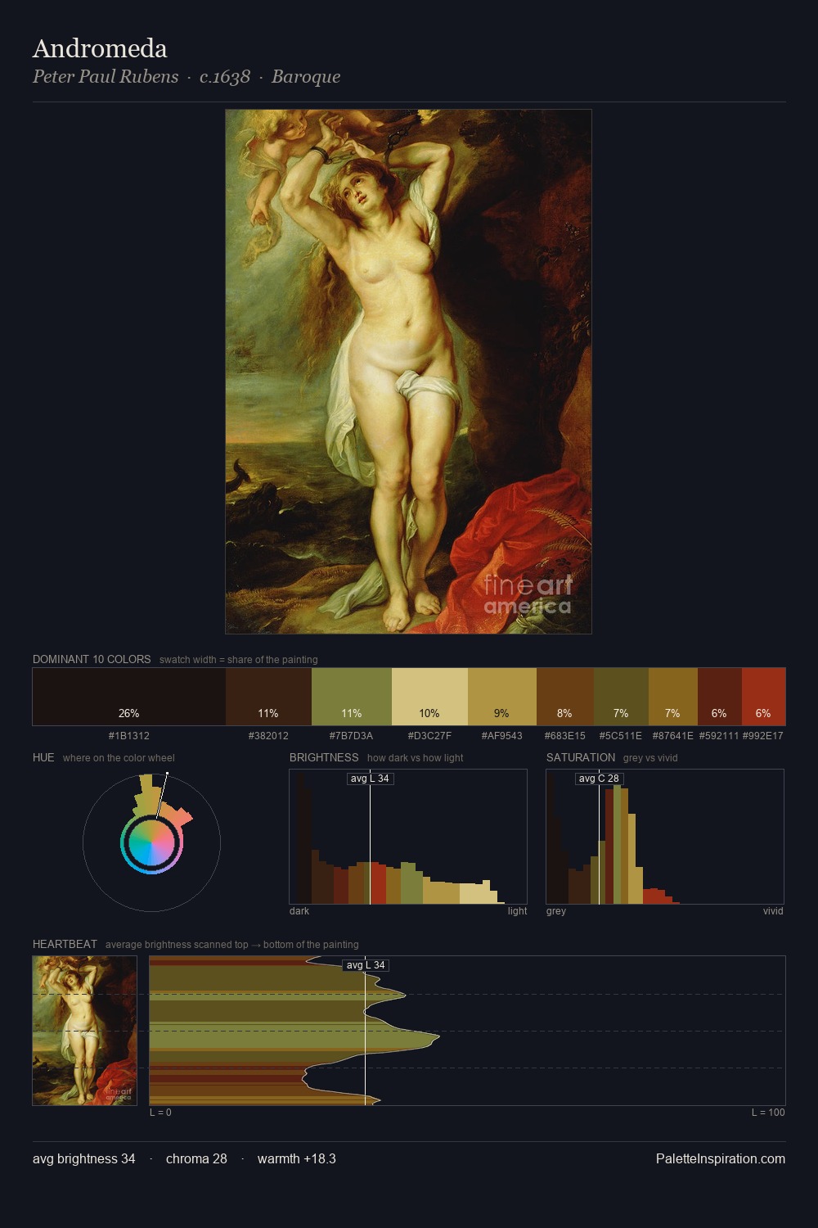Click the HEARTBEAT section heading

tap(65, 944)
